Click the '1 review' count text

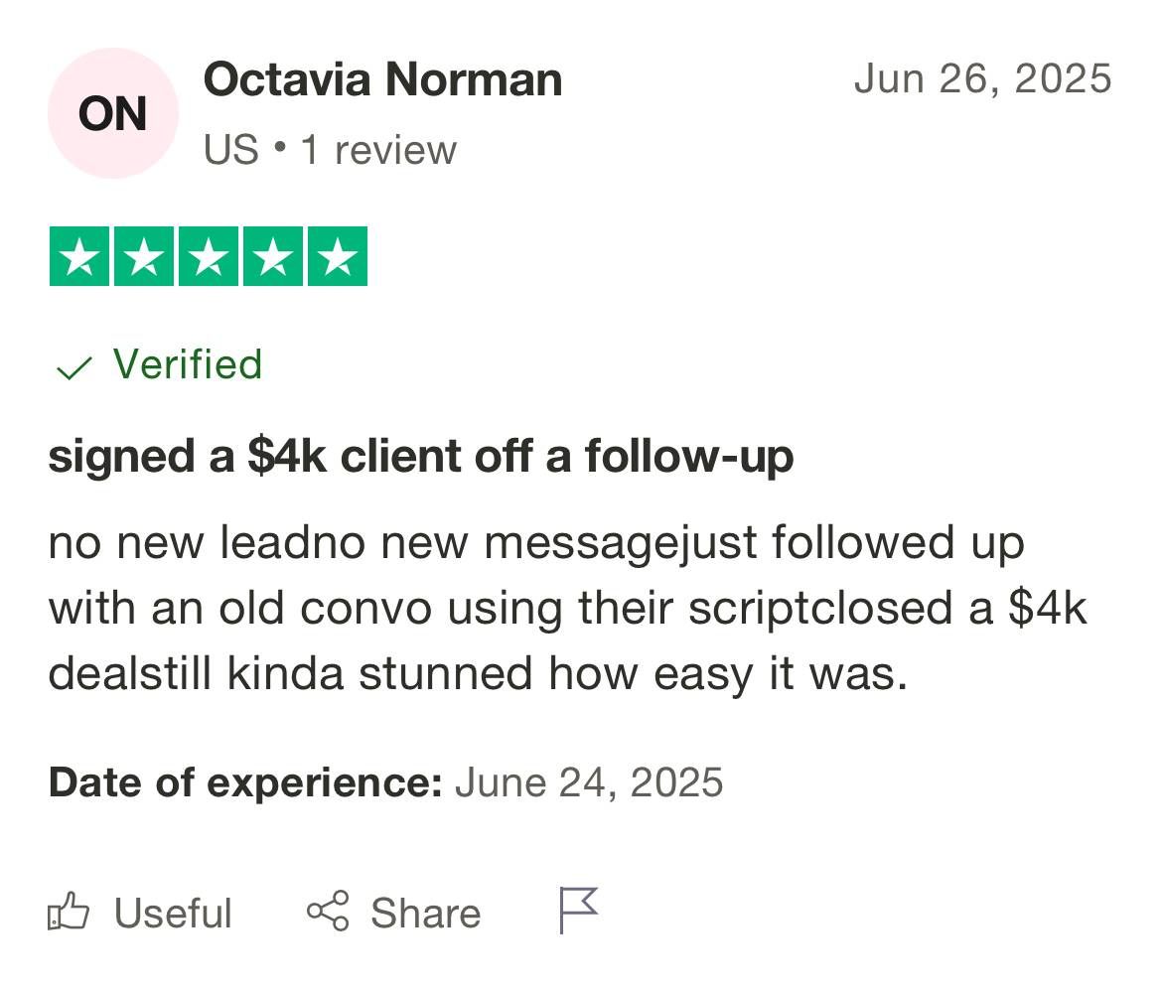tap(378, 150)
